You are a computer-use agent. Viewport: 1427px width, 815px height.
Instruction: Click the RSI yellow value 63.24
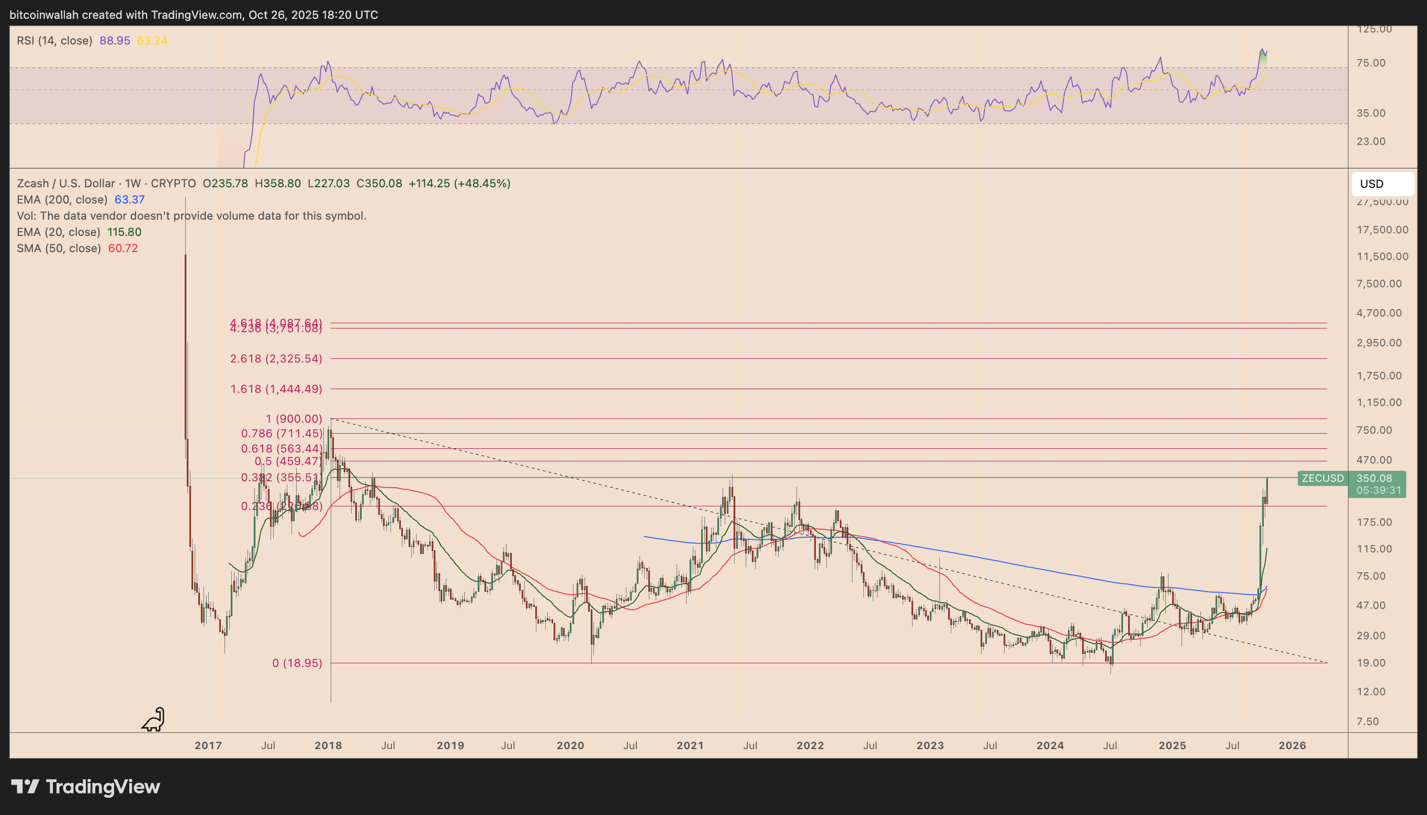[152, 40]
